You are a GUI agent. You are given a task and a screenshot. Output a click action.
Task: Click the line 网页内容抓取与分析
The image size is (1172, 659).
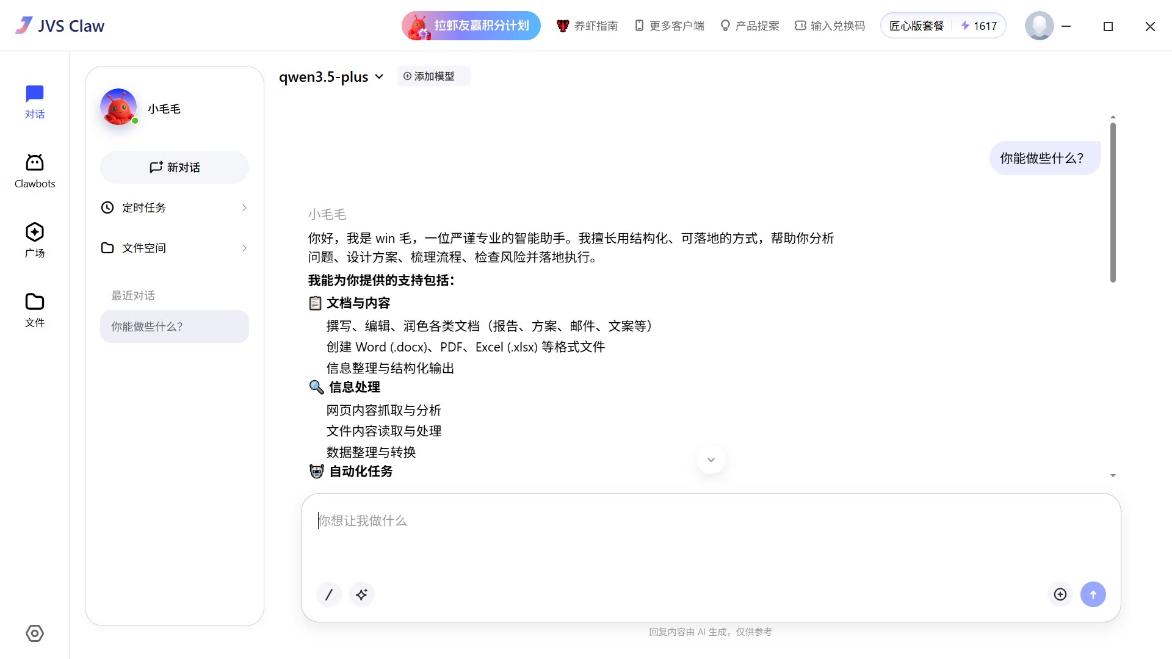click(x=383, y=410)
